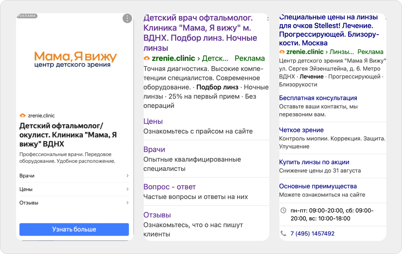The width and height of the screenshot is (402, 254).
Task: Click the text Оставьте ваши контакты, мы перезвоним
Action: 318,110
